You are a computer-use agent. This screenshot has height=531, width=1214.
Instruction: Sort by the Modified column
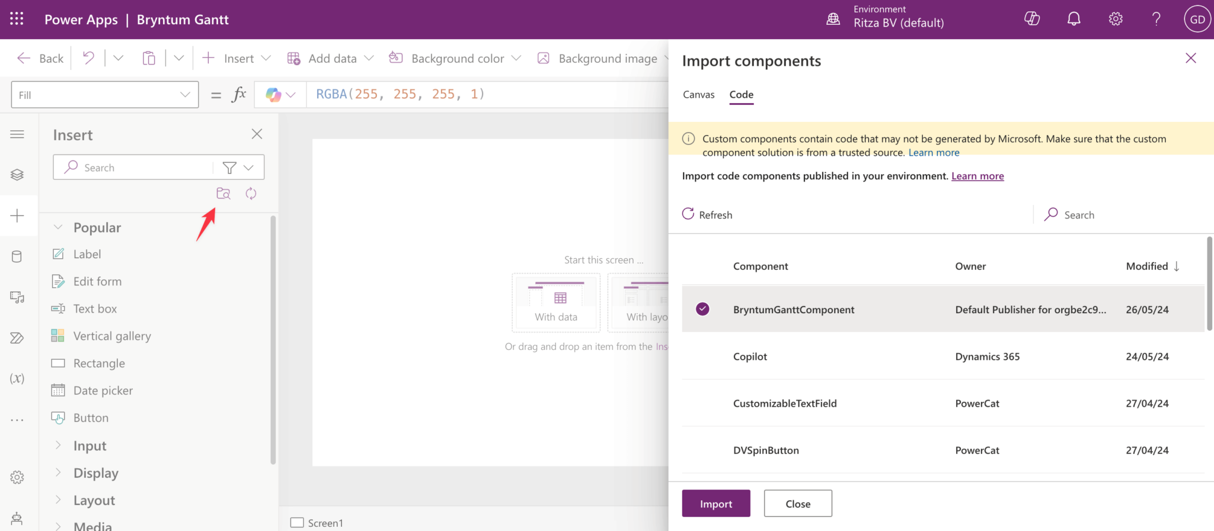click(x=1153, y=266)
